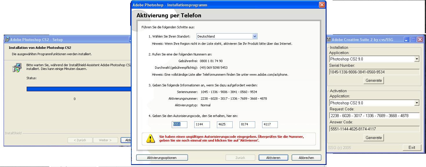Click Generate under Answer Code in keygen
Screen dimensions: 426x167
point(374,138)
